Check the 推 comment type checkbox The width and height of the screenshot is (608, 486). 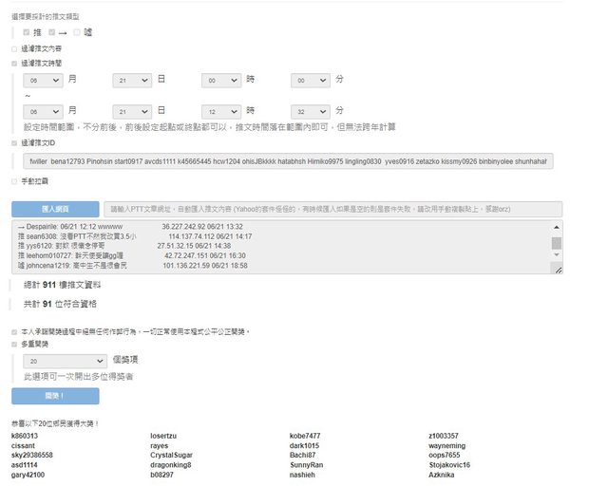point(27,32)
